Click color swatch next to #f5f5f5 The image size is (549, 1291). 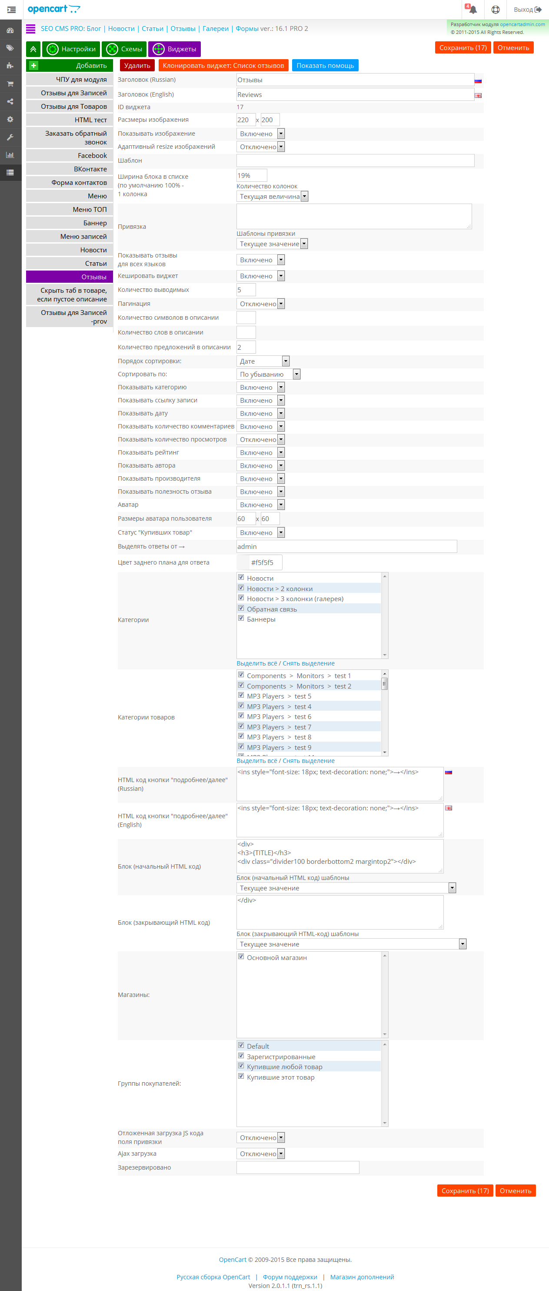[243, 562]
